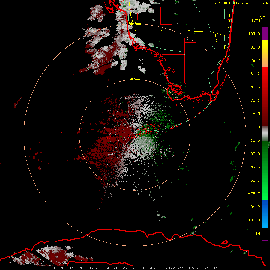This screenshot has width=270, height=270.
Task: Click the TH legend label
Action: click(258, 233)
